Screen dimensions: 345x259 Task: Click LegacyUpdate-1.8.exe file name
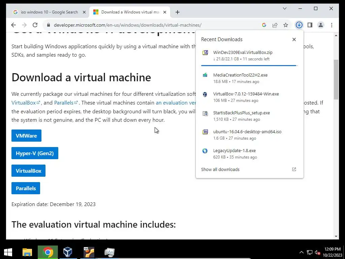point(234,151)
